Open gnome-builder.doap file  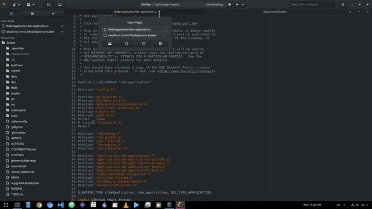tap(23, 161)
